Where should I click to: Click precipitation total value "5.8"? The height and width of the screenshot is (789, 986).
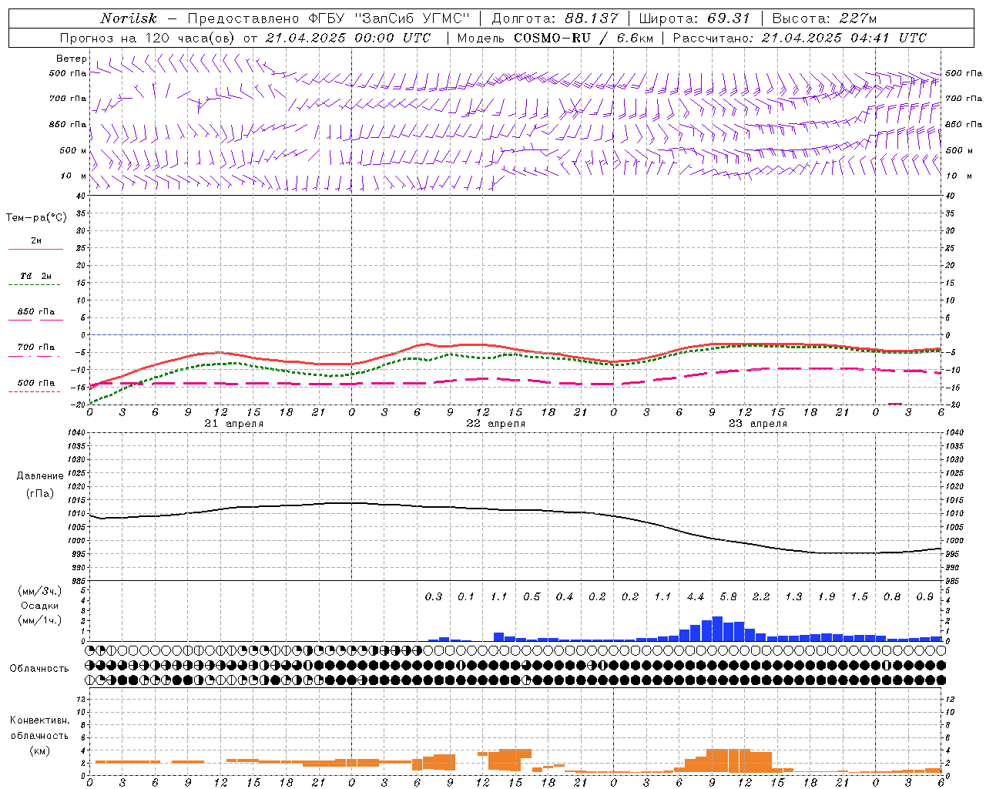(728, 596)
